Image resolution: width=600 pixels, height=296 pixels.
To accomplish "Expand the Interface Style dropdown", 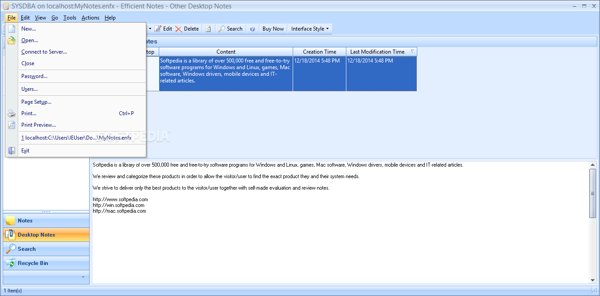I will click(310, 29).
